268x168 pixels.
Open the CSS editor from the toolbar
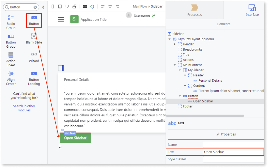pyautogui.click(x=85, y=6)
